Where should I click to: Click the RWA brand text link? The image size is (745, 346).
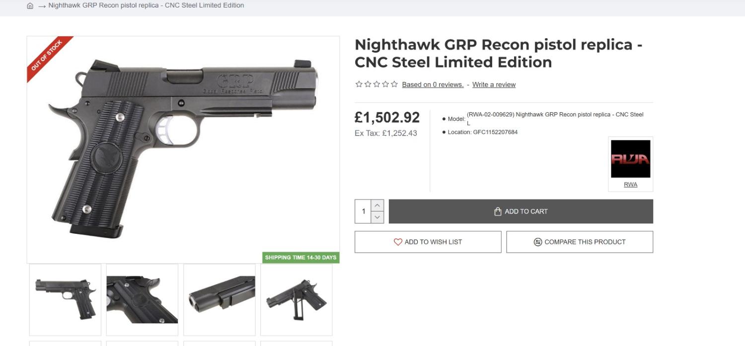(x=630, y=185)
